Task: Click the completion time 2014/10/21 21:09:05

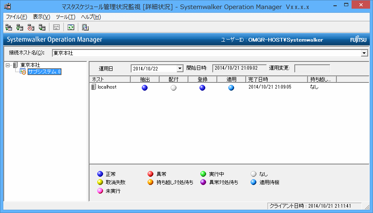Action: (x=270, y=87)
